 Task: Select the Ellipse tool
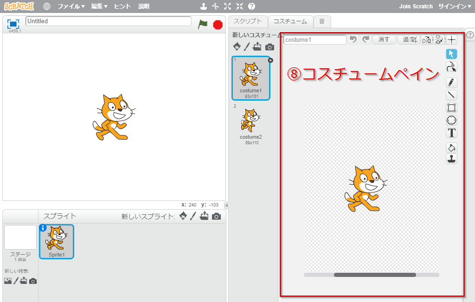click(x=451, y=120)
